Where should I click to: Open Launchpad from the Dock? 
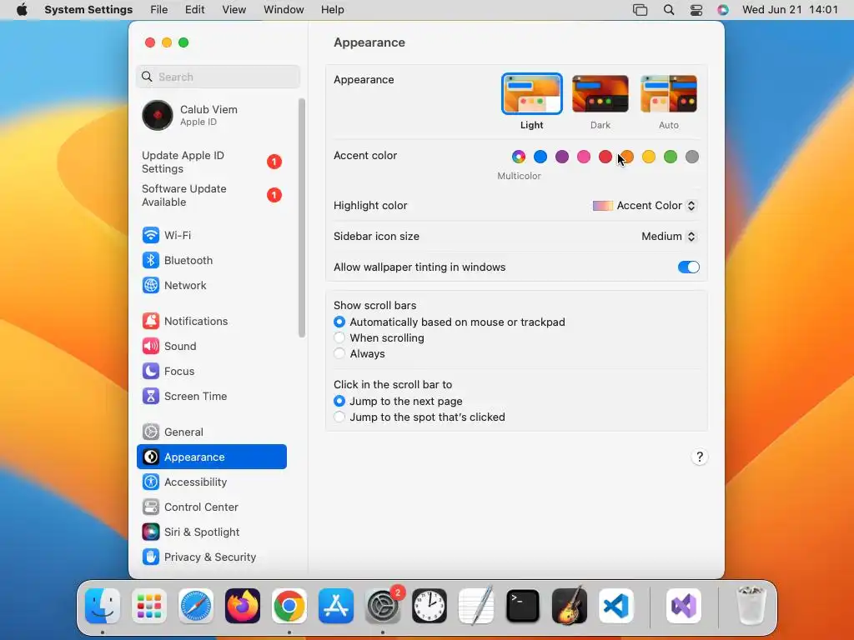(149, 606)
